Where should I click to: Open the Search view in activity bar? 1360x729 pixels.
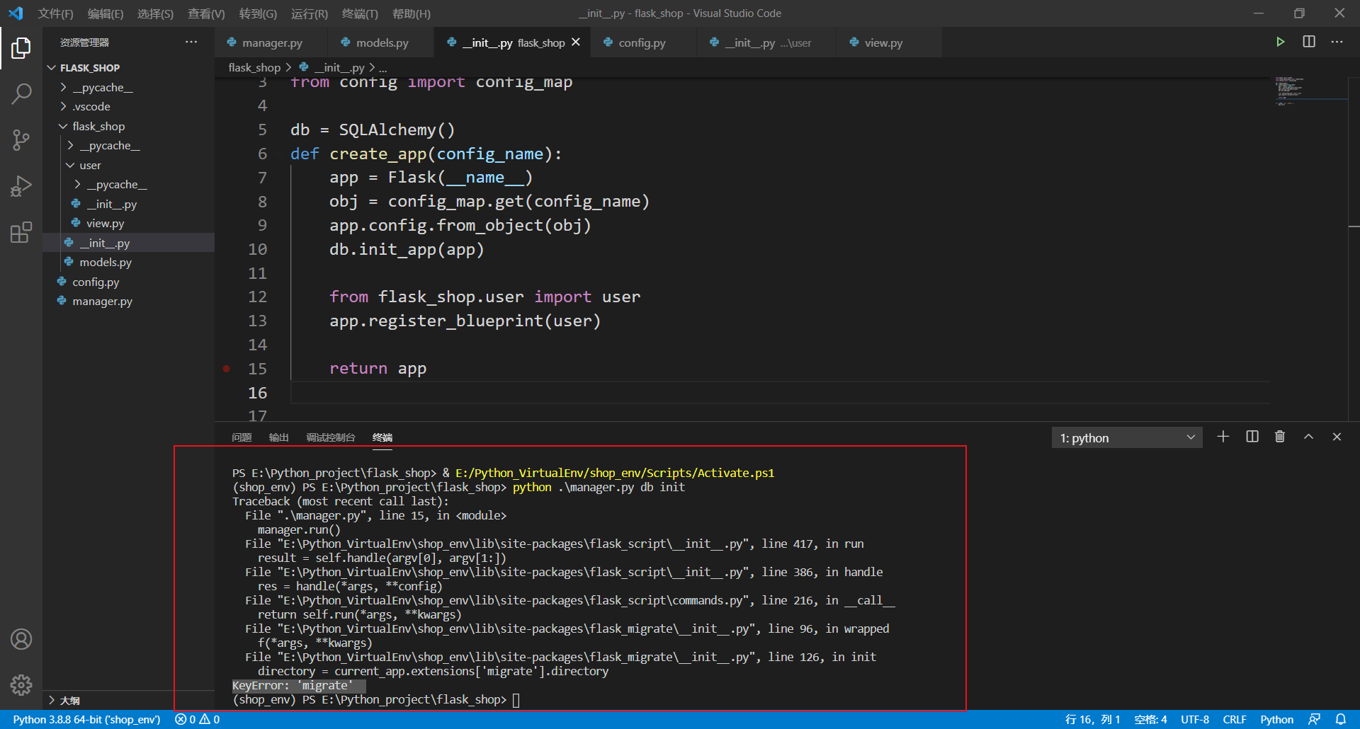coord(21,93)
